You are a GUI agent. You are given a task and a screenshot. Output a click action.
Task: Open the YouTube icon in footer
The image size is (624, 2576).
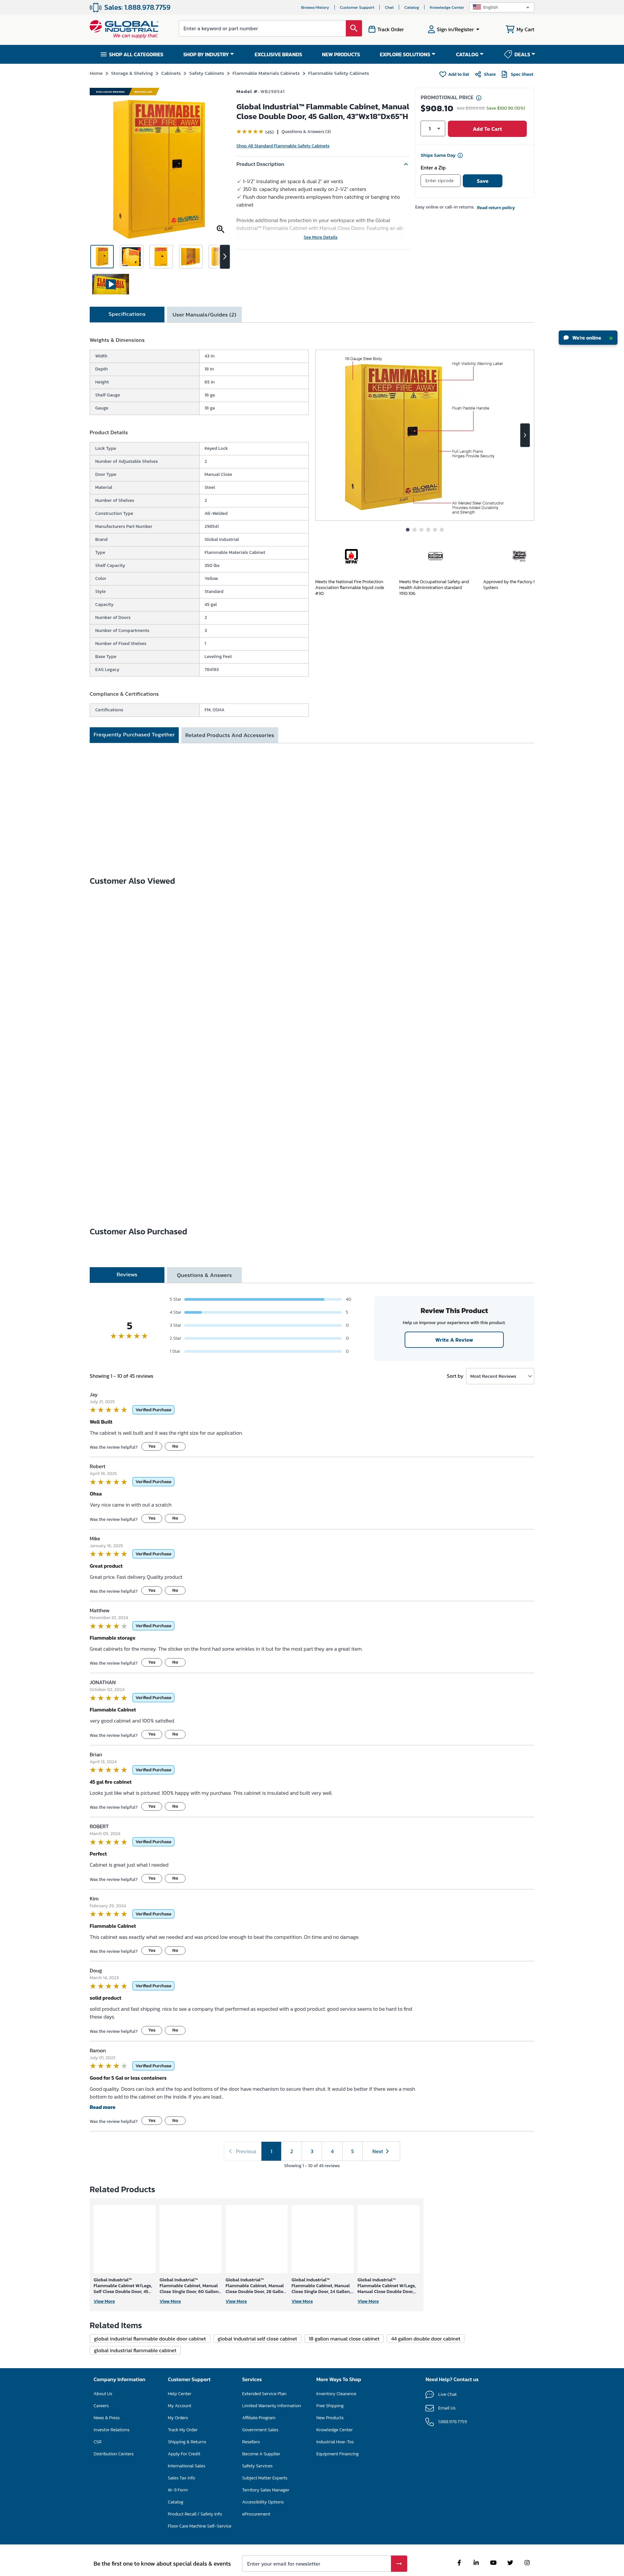[493, 2563]
